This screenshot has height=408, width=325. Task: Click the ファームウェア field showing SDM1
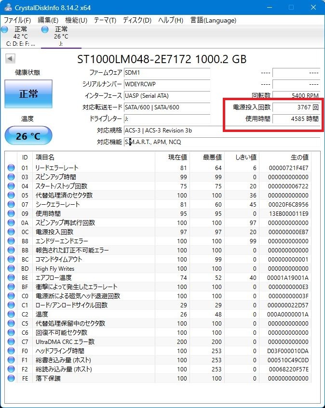(166, 72)
